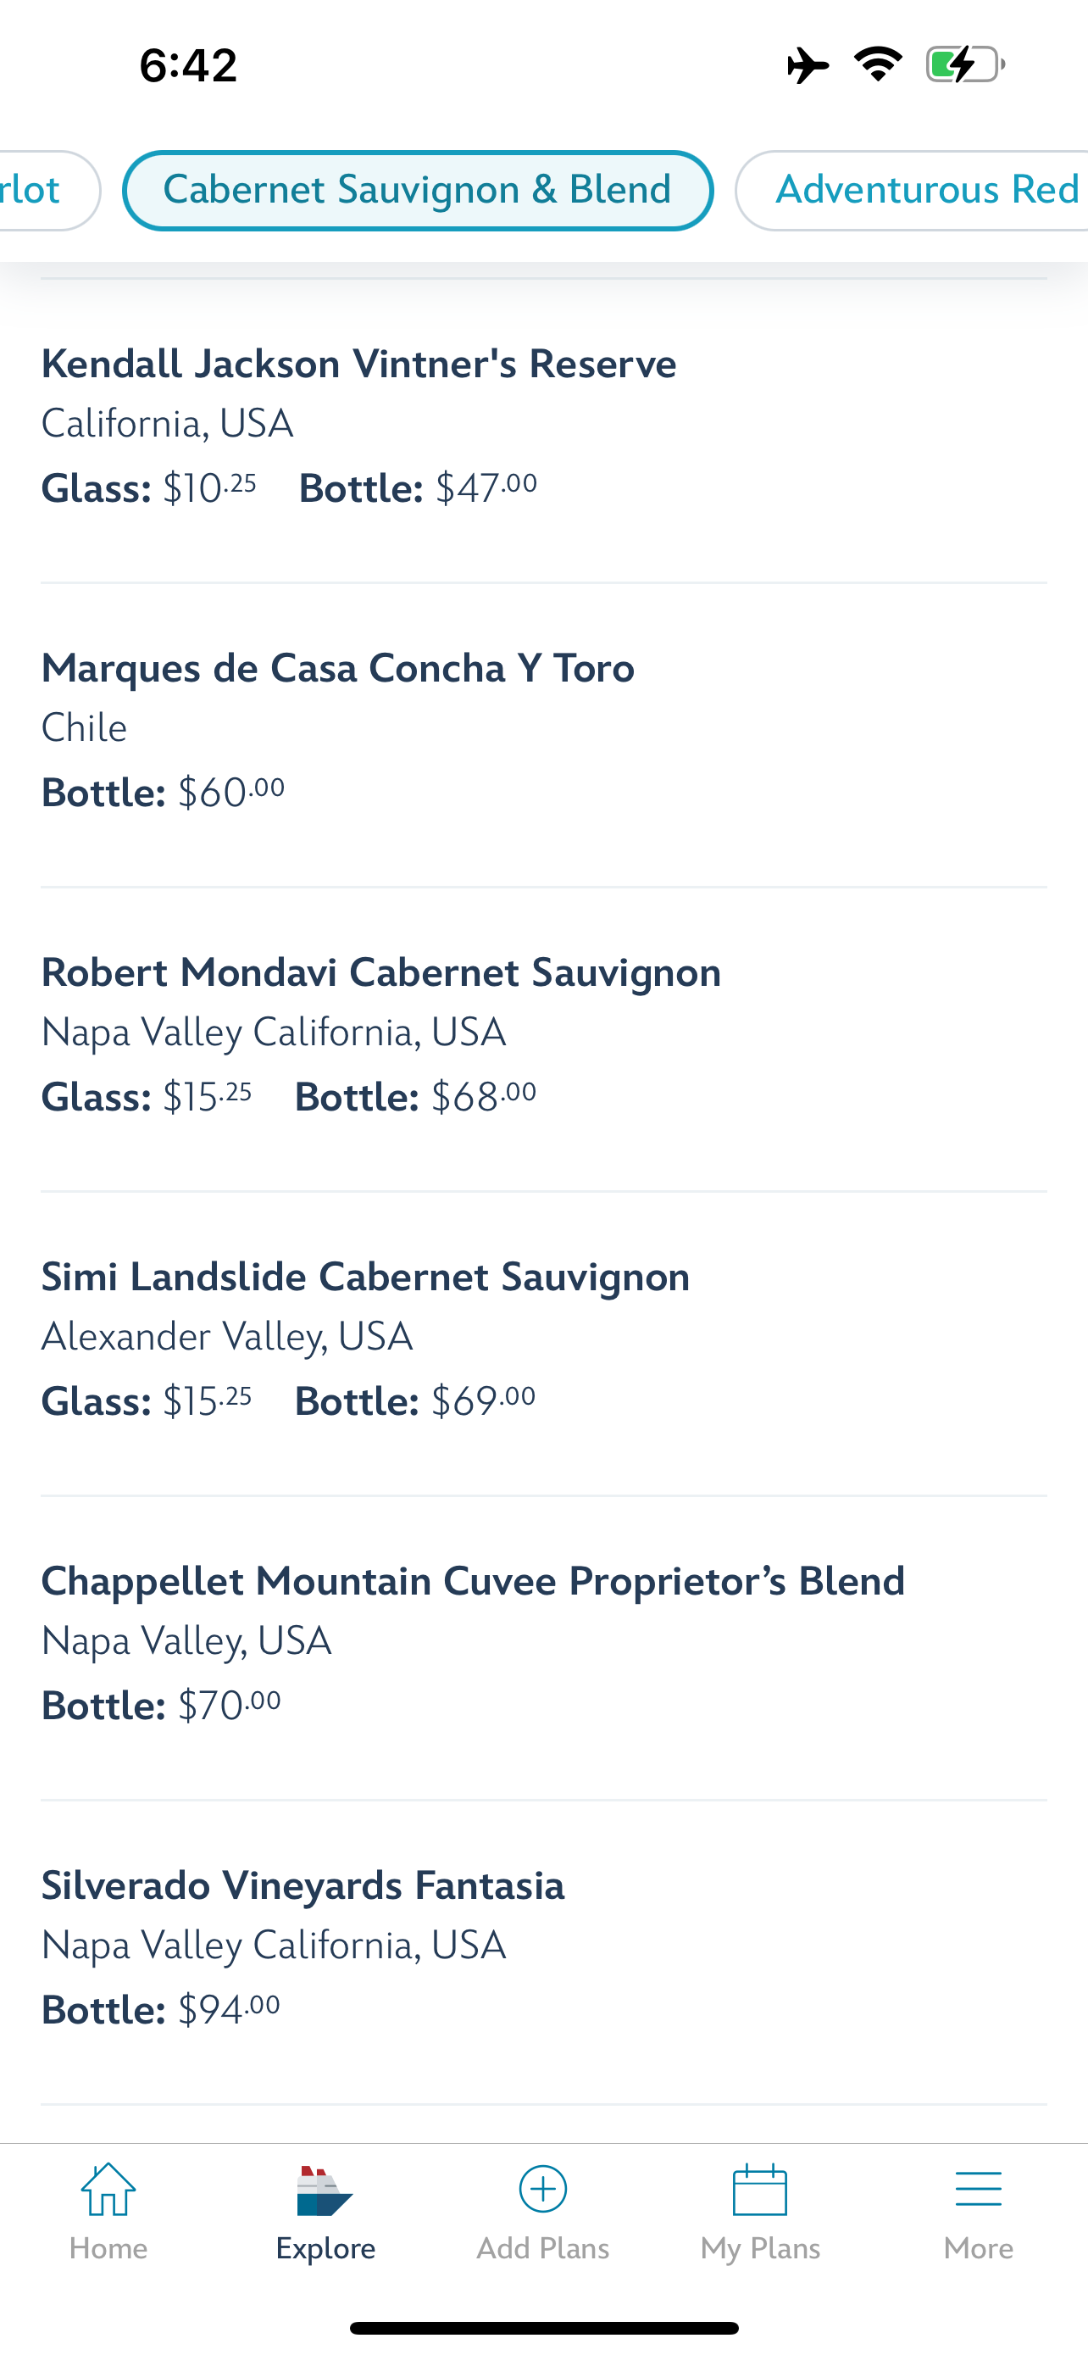Select the Cabernet Sauvignon & Blend filter
This screenshot has height=2355, width=1088.
click(x=418, y=190)
